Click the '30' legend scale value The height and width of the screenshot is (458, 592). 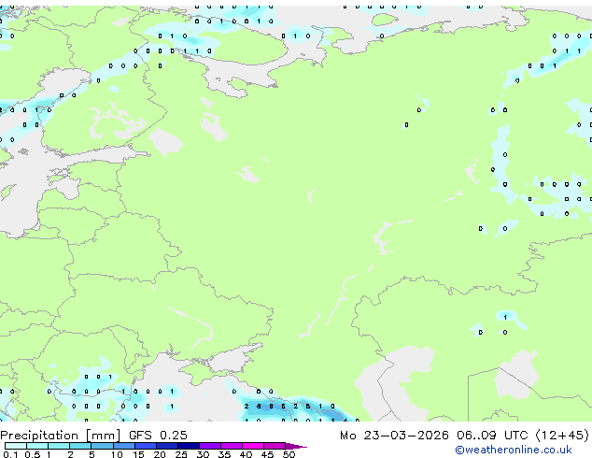[203, 454]
